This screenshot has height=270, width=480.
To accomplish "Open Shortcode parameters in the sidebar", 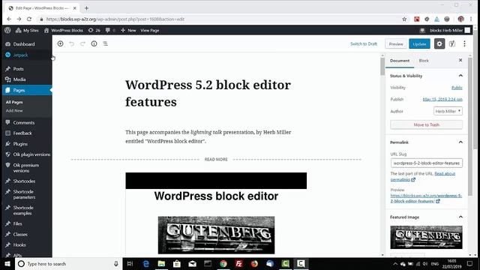I will (x=24, y=194).
